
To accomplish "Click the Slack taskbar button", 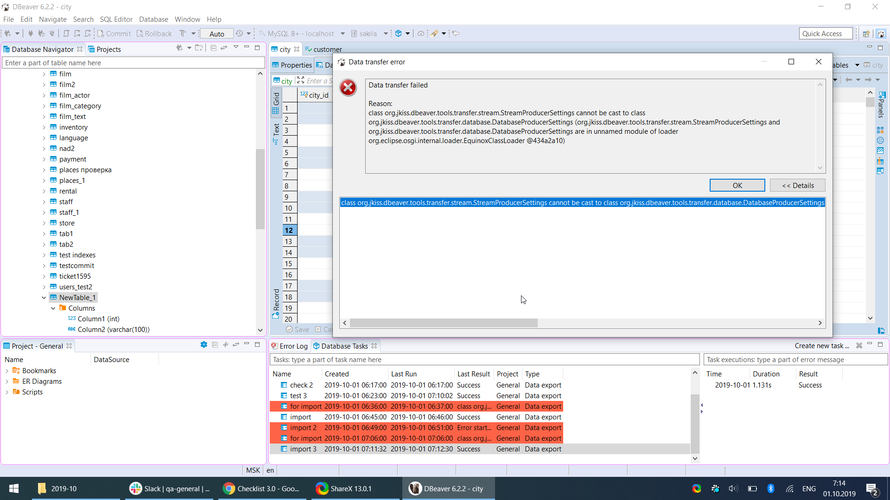I will tap(169, 488).
